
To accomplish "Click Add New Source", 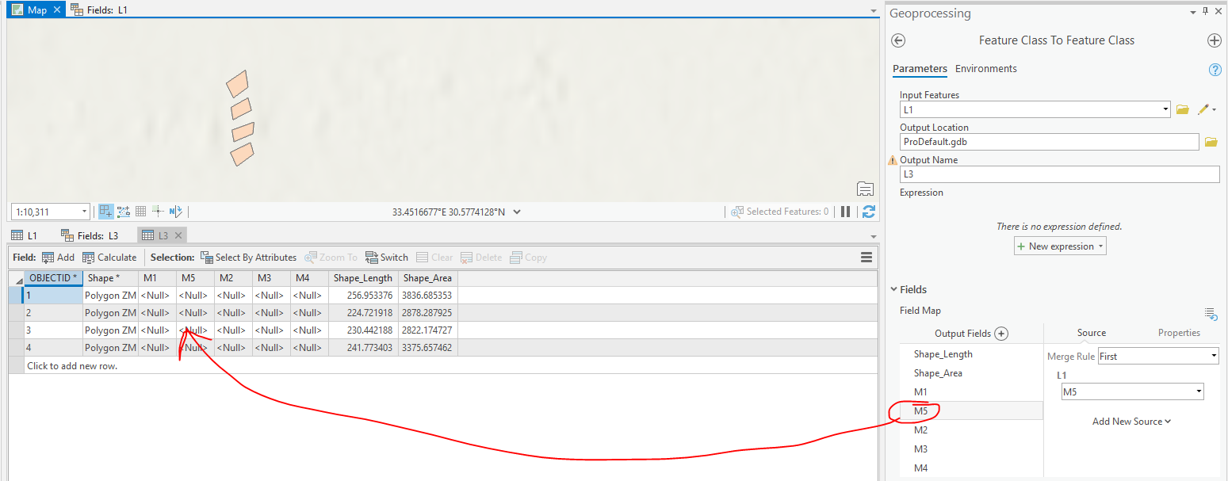I will pos(1131,421).
